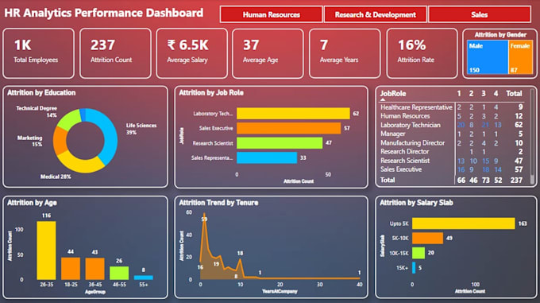
Task: Open the Attrition Rate card
Action: [422, 53]
